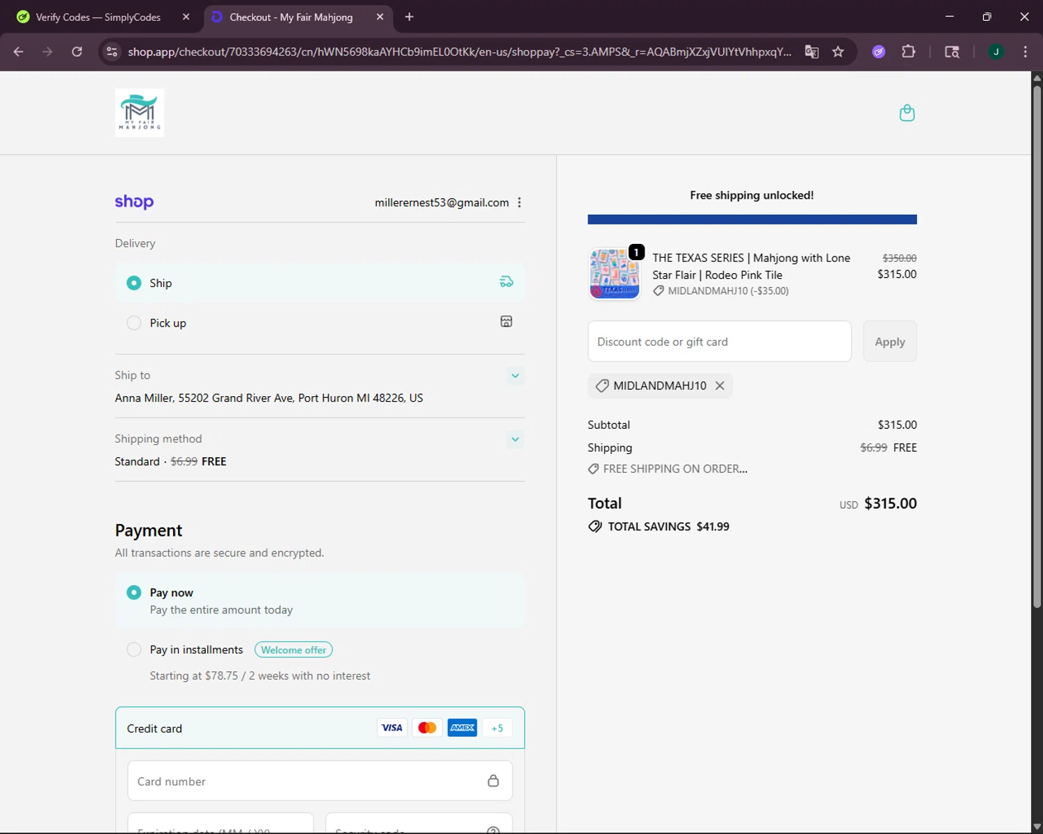Click the email millerernest53@gmail.com

[442, 202]
